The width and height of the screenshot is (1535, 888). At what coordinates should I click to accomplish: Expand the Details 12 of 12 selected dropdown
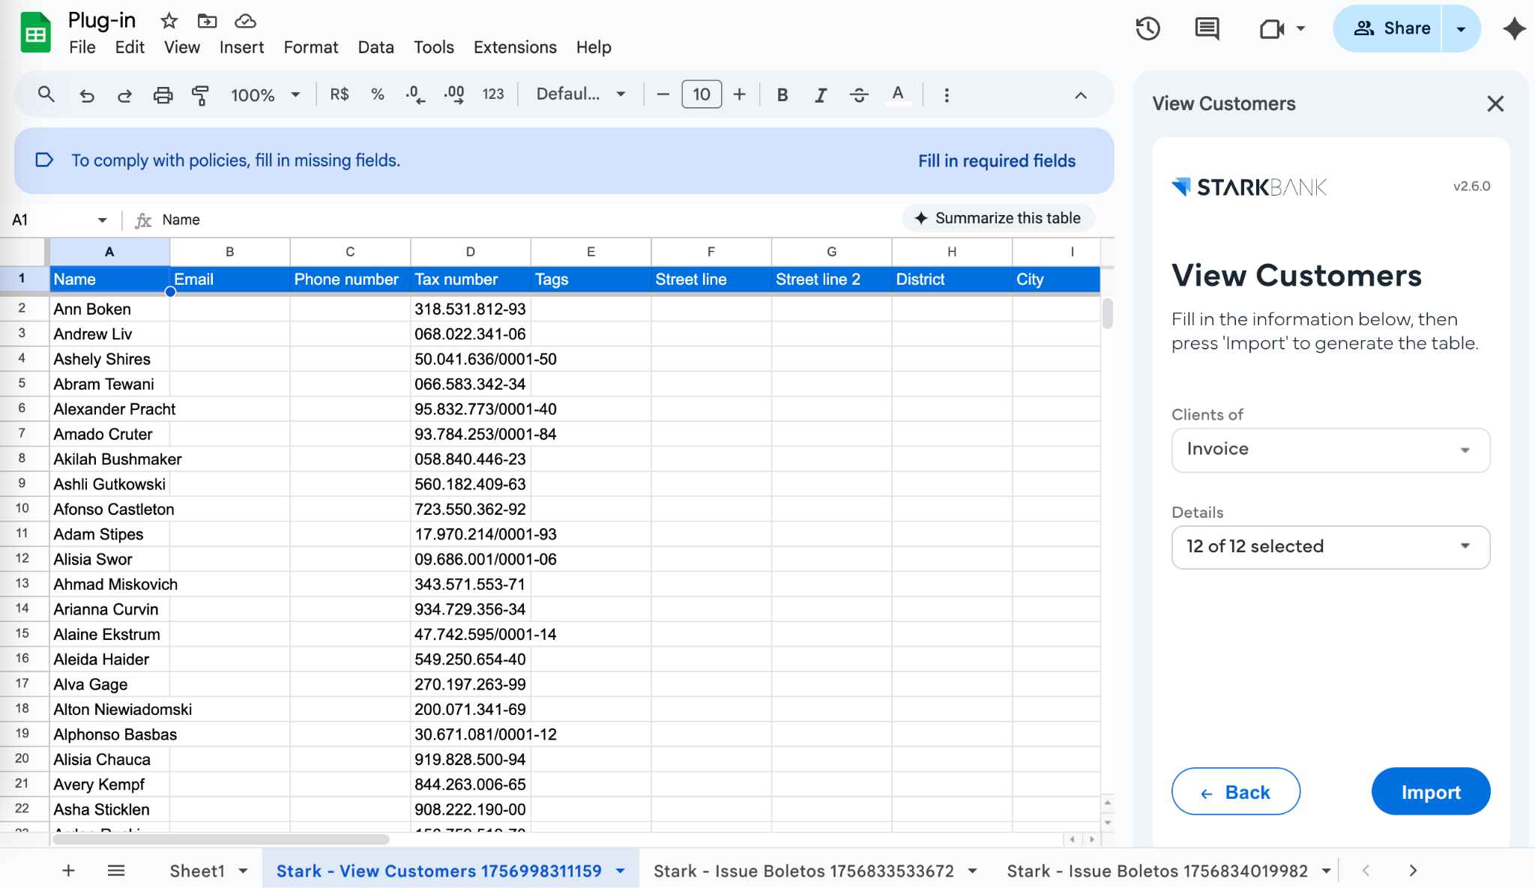tap(1330, 547)
